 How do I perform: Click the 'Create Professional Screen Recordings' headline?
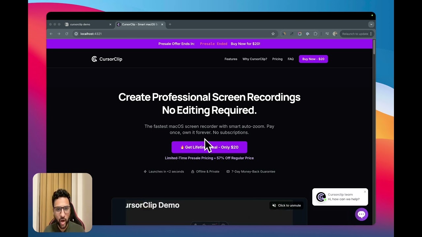(x=209, y=97)
